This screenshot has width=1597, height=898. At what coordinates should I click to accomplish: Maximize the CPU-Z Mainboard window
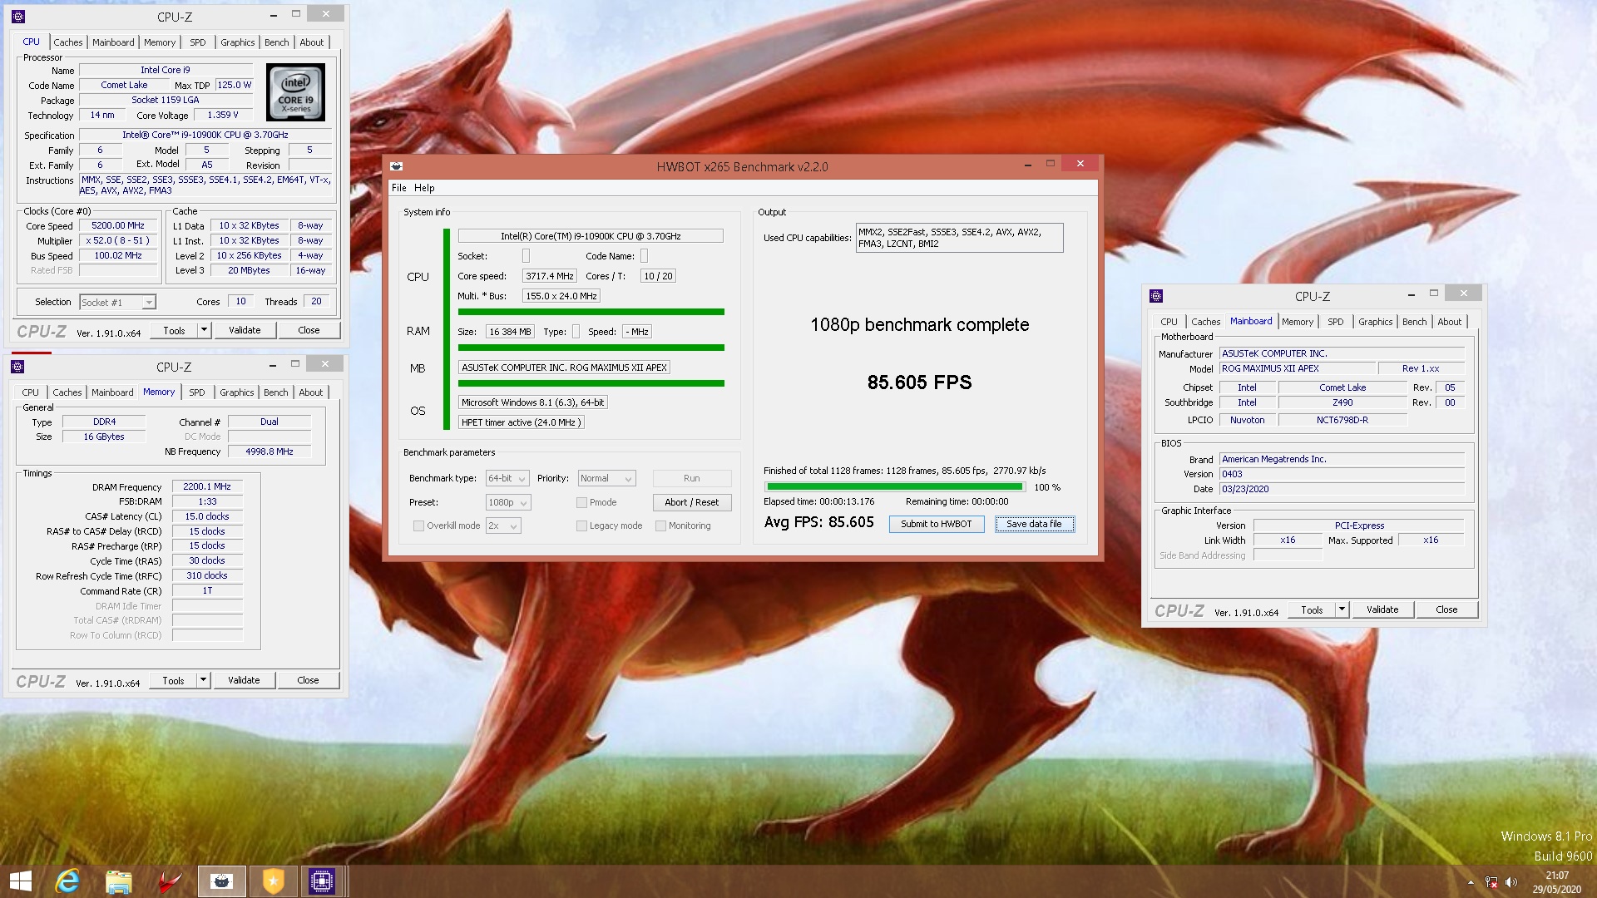(x=1434, y=294)
